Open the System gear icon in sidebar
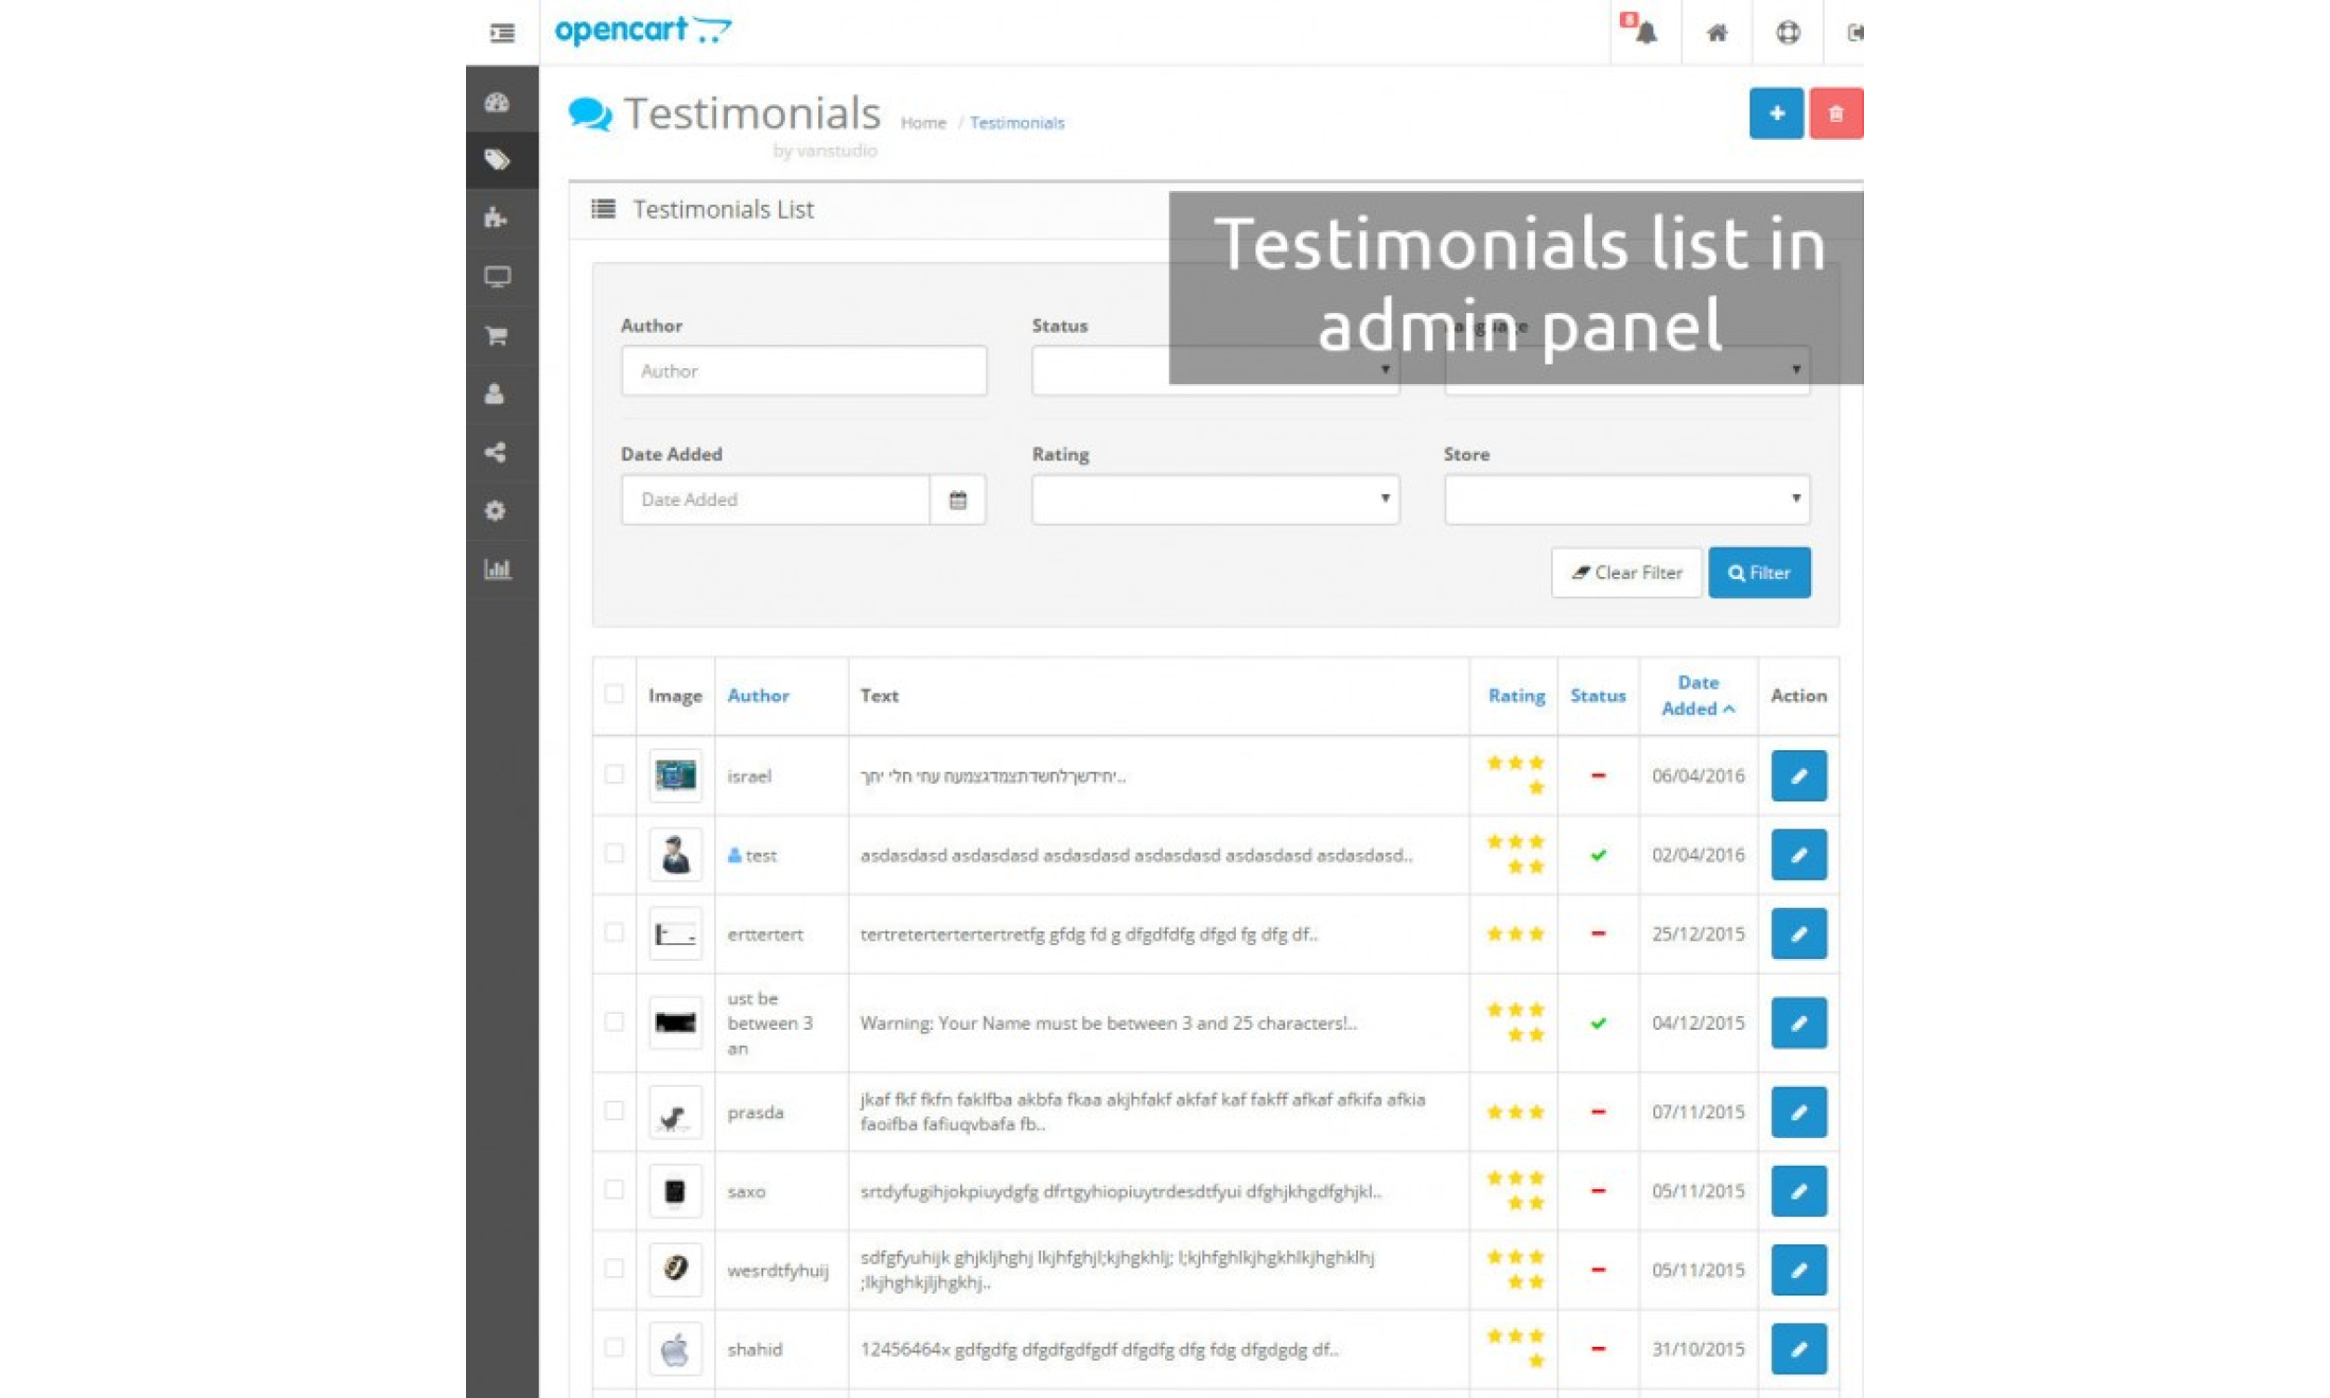The width and height of the screenshot is (2330, 1398). [497, 511]
